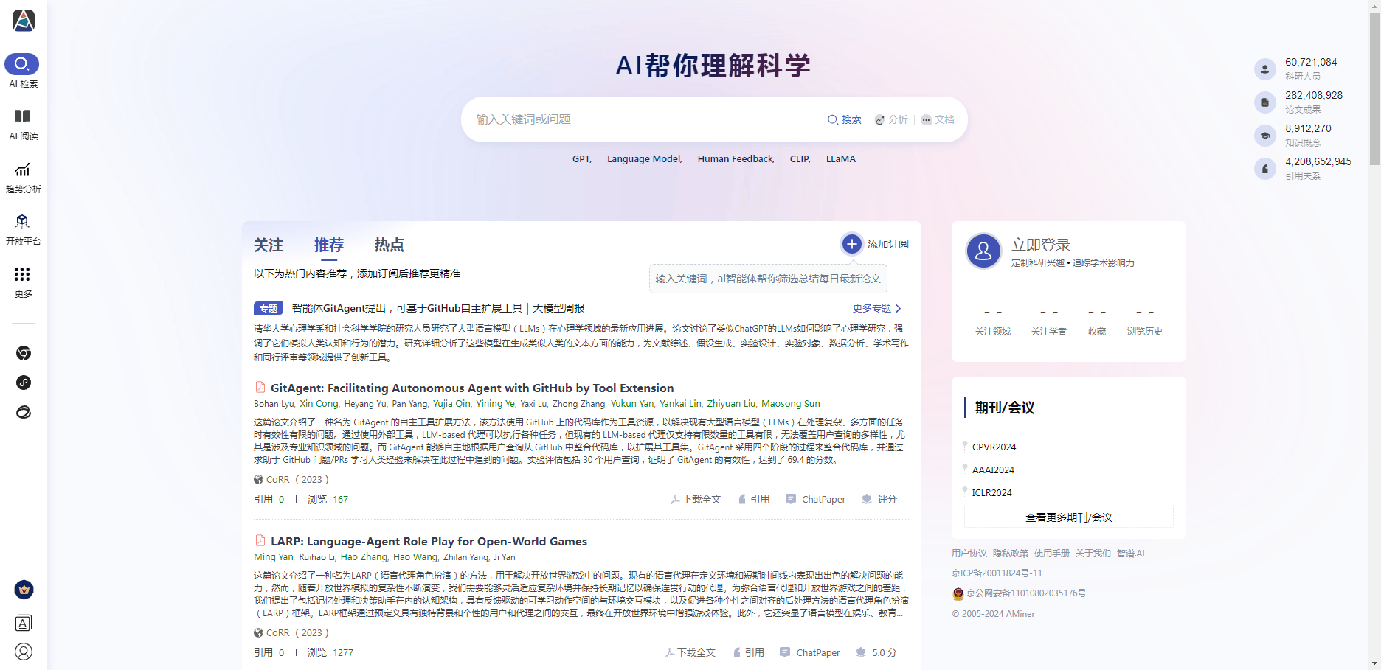Click the user profile icon at sidebar bottom
1381x670 pixels.
tap(24, 652)
